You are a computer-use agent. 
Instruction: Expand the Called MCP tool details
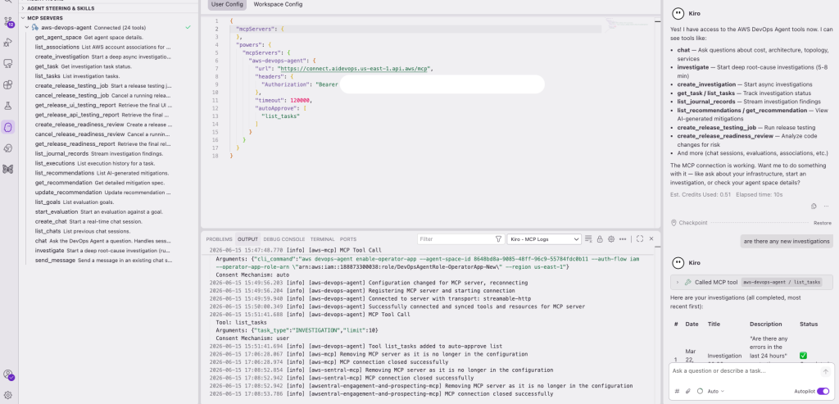point(678,282)
